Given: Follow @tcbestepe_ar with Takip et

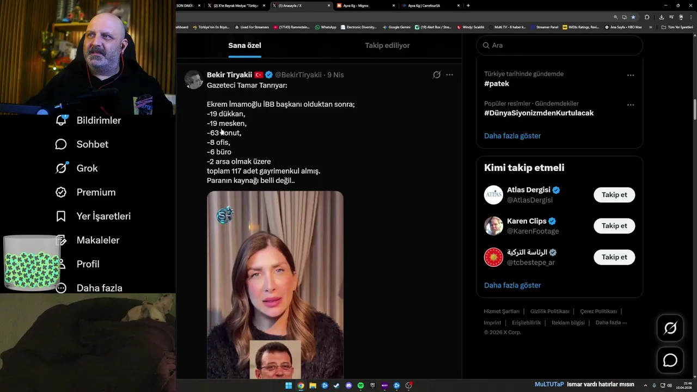Looking at the screenshot, I should pos(614,257).
